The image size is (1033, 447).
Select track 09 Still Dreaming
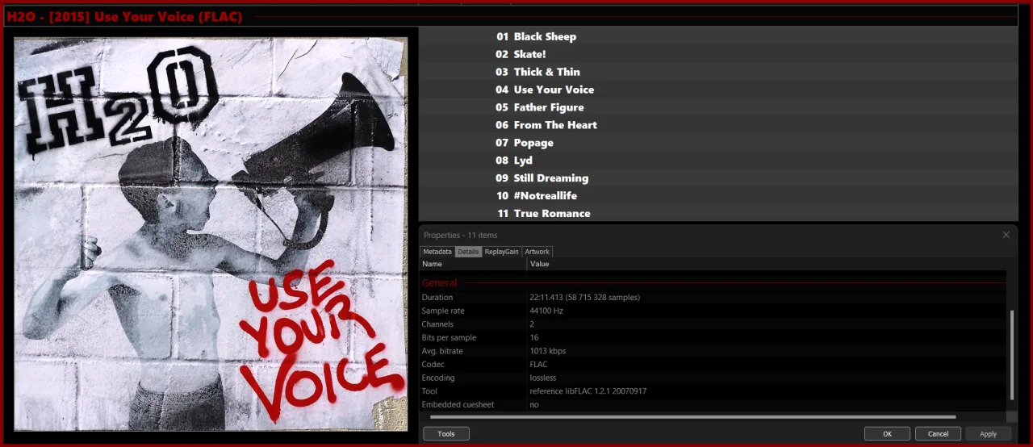pos(718,178)
